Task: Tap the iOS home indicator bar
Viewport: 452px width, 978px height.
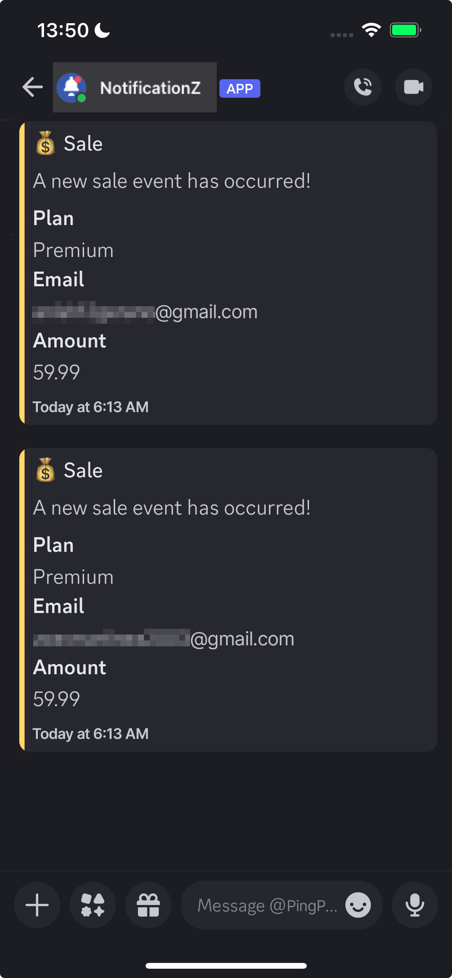Action: [x=226, y=966]
